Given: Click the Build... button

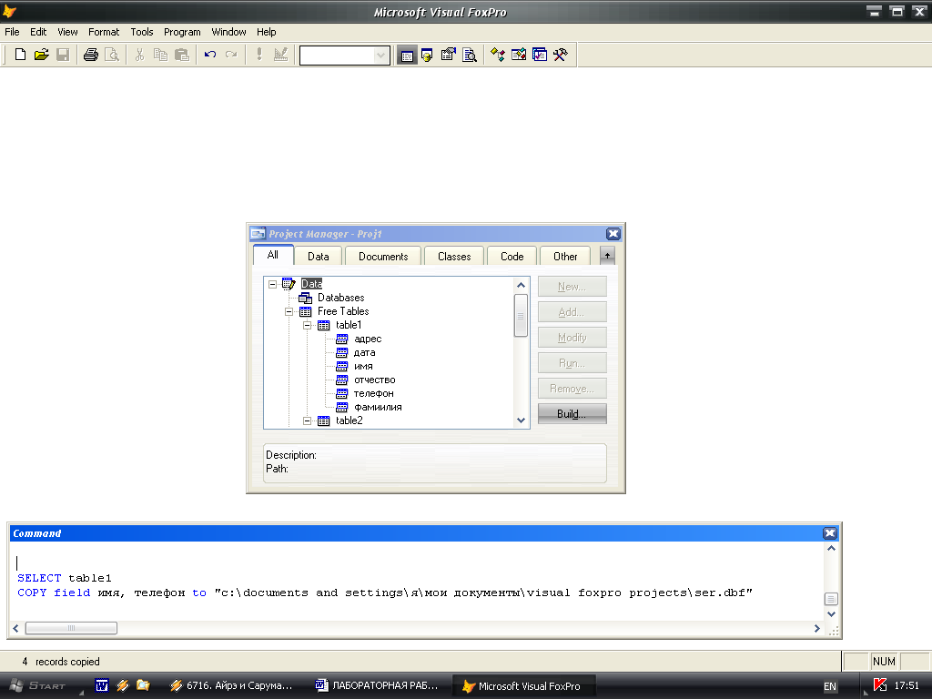Looking at the screenshot, I should pyautogui.click(x=572, y=414).
